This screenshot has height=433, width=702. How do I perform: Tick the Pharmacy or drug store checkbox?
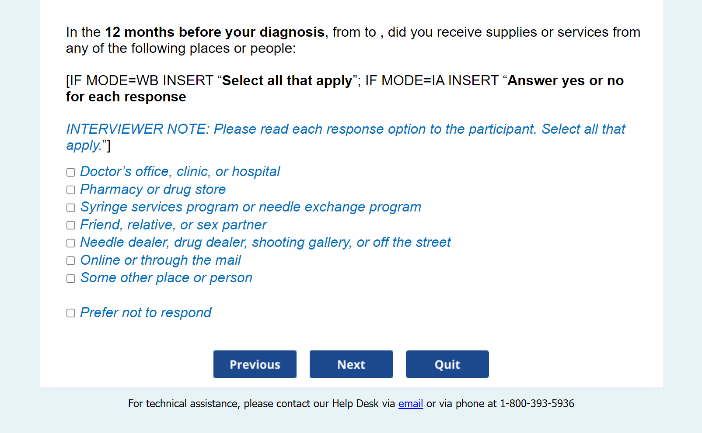pos(71,190)
